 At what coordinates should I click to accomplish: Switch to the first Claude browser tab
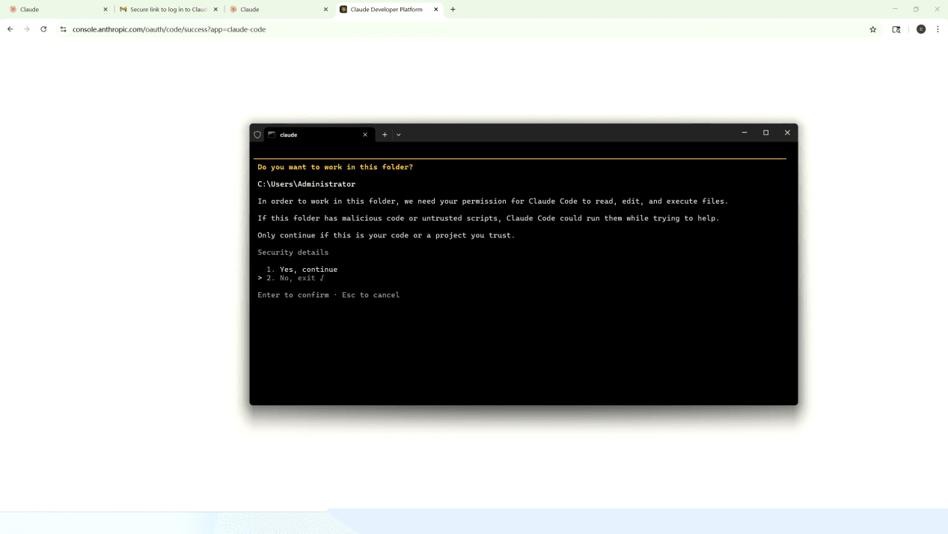point(56,10)
